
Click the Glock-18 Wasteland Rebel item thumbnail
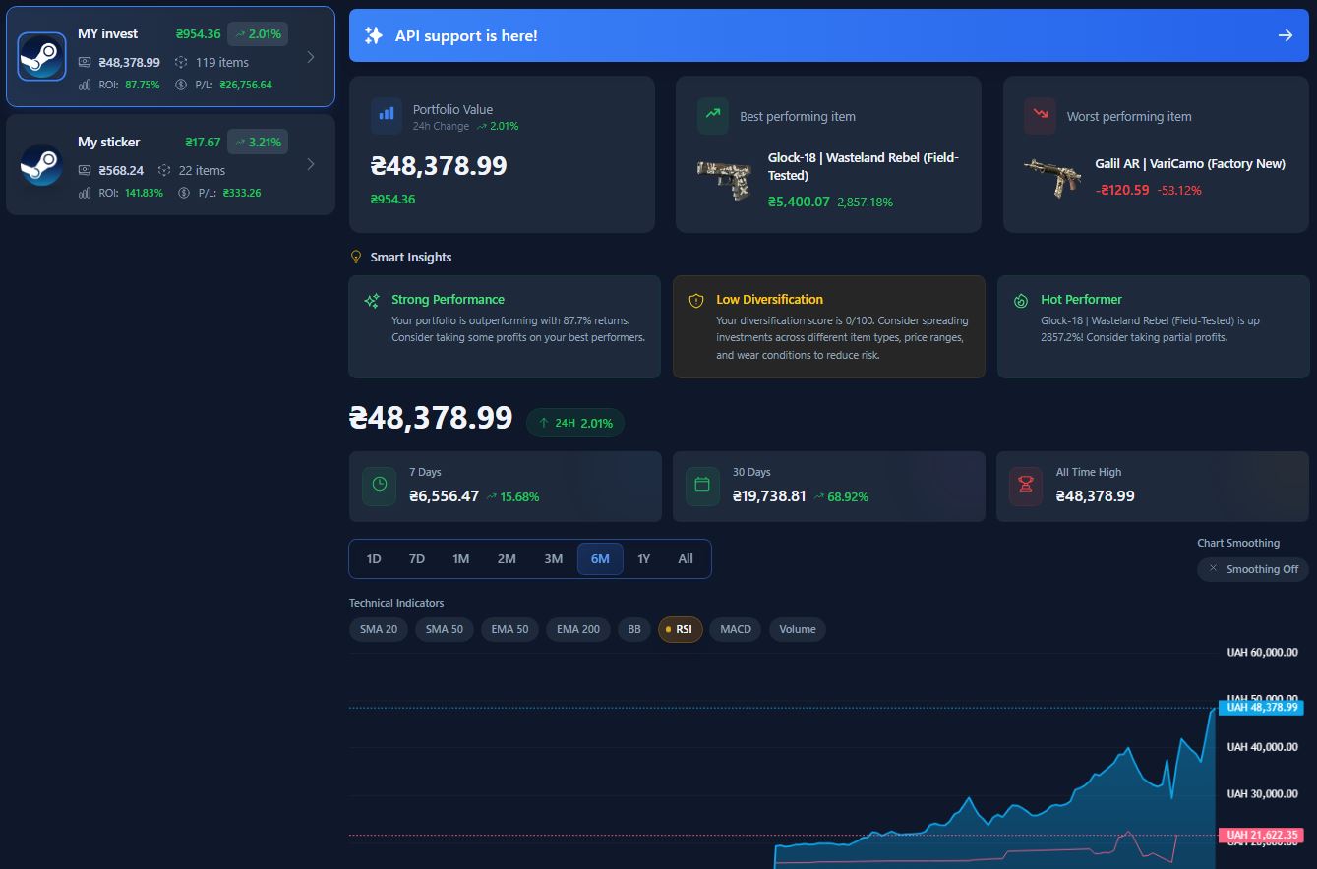point(724,179)
